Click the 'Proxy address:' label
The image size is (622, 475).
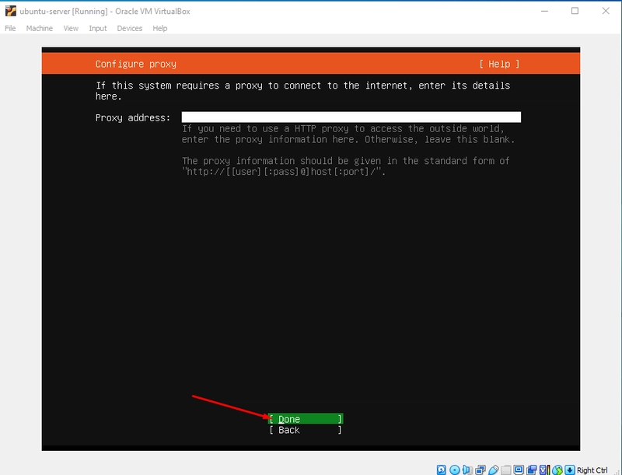[133, 117]
